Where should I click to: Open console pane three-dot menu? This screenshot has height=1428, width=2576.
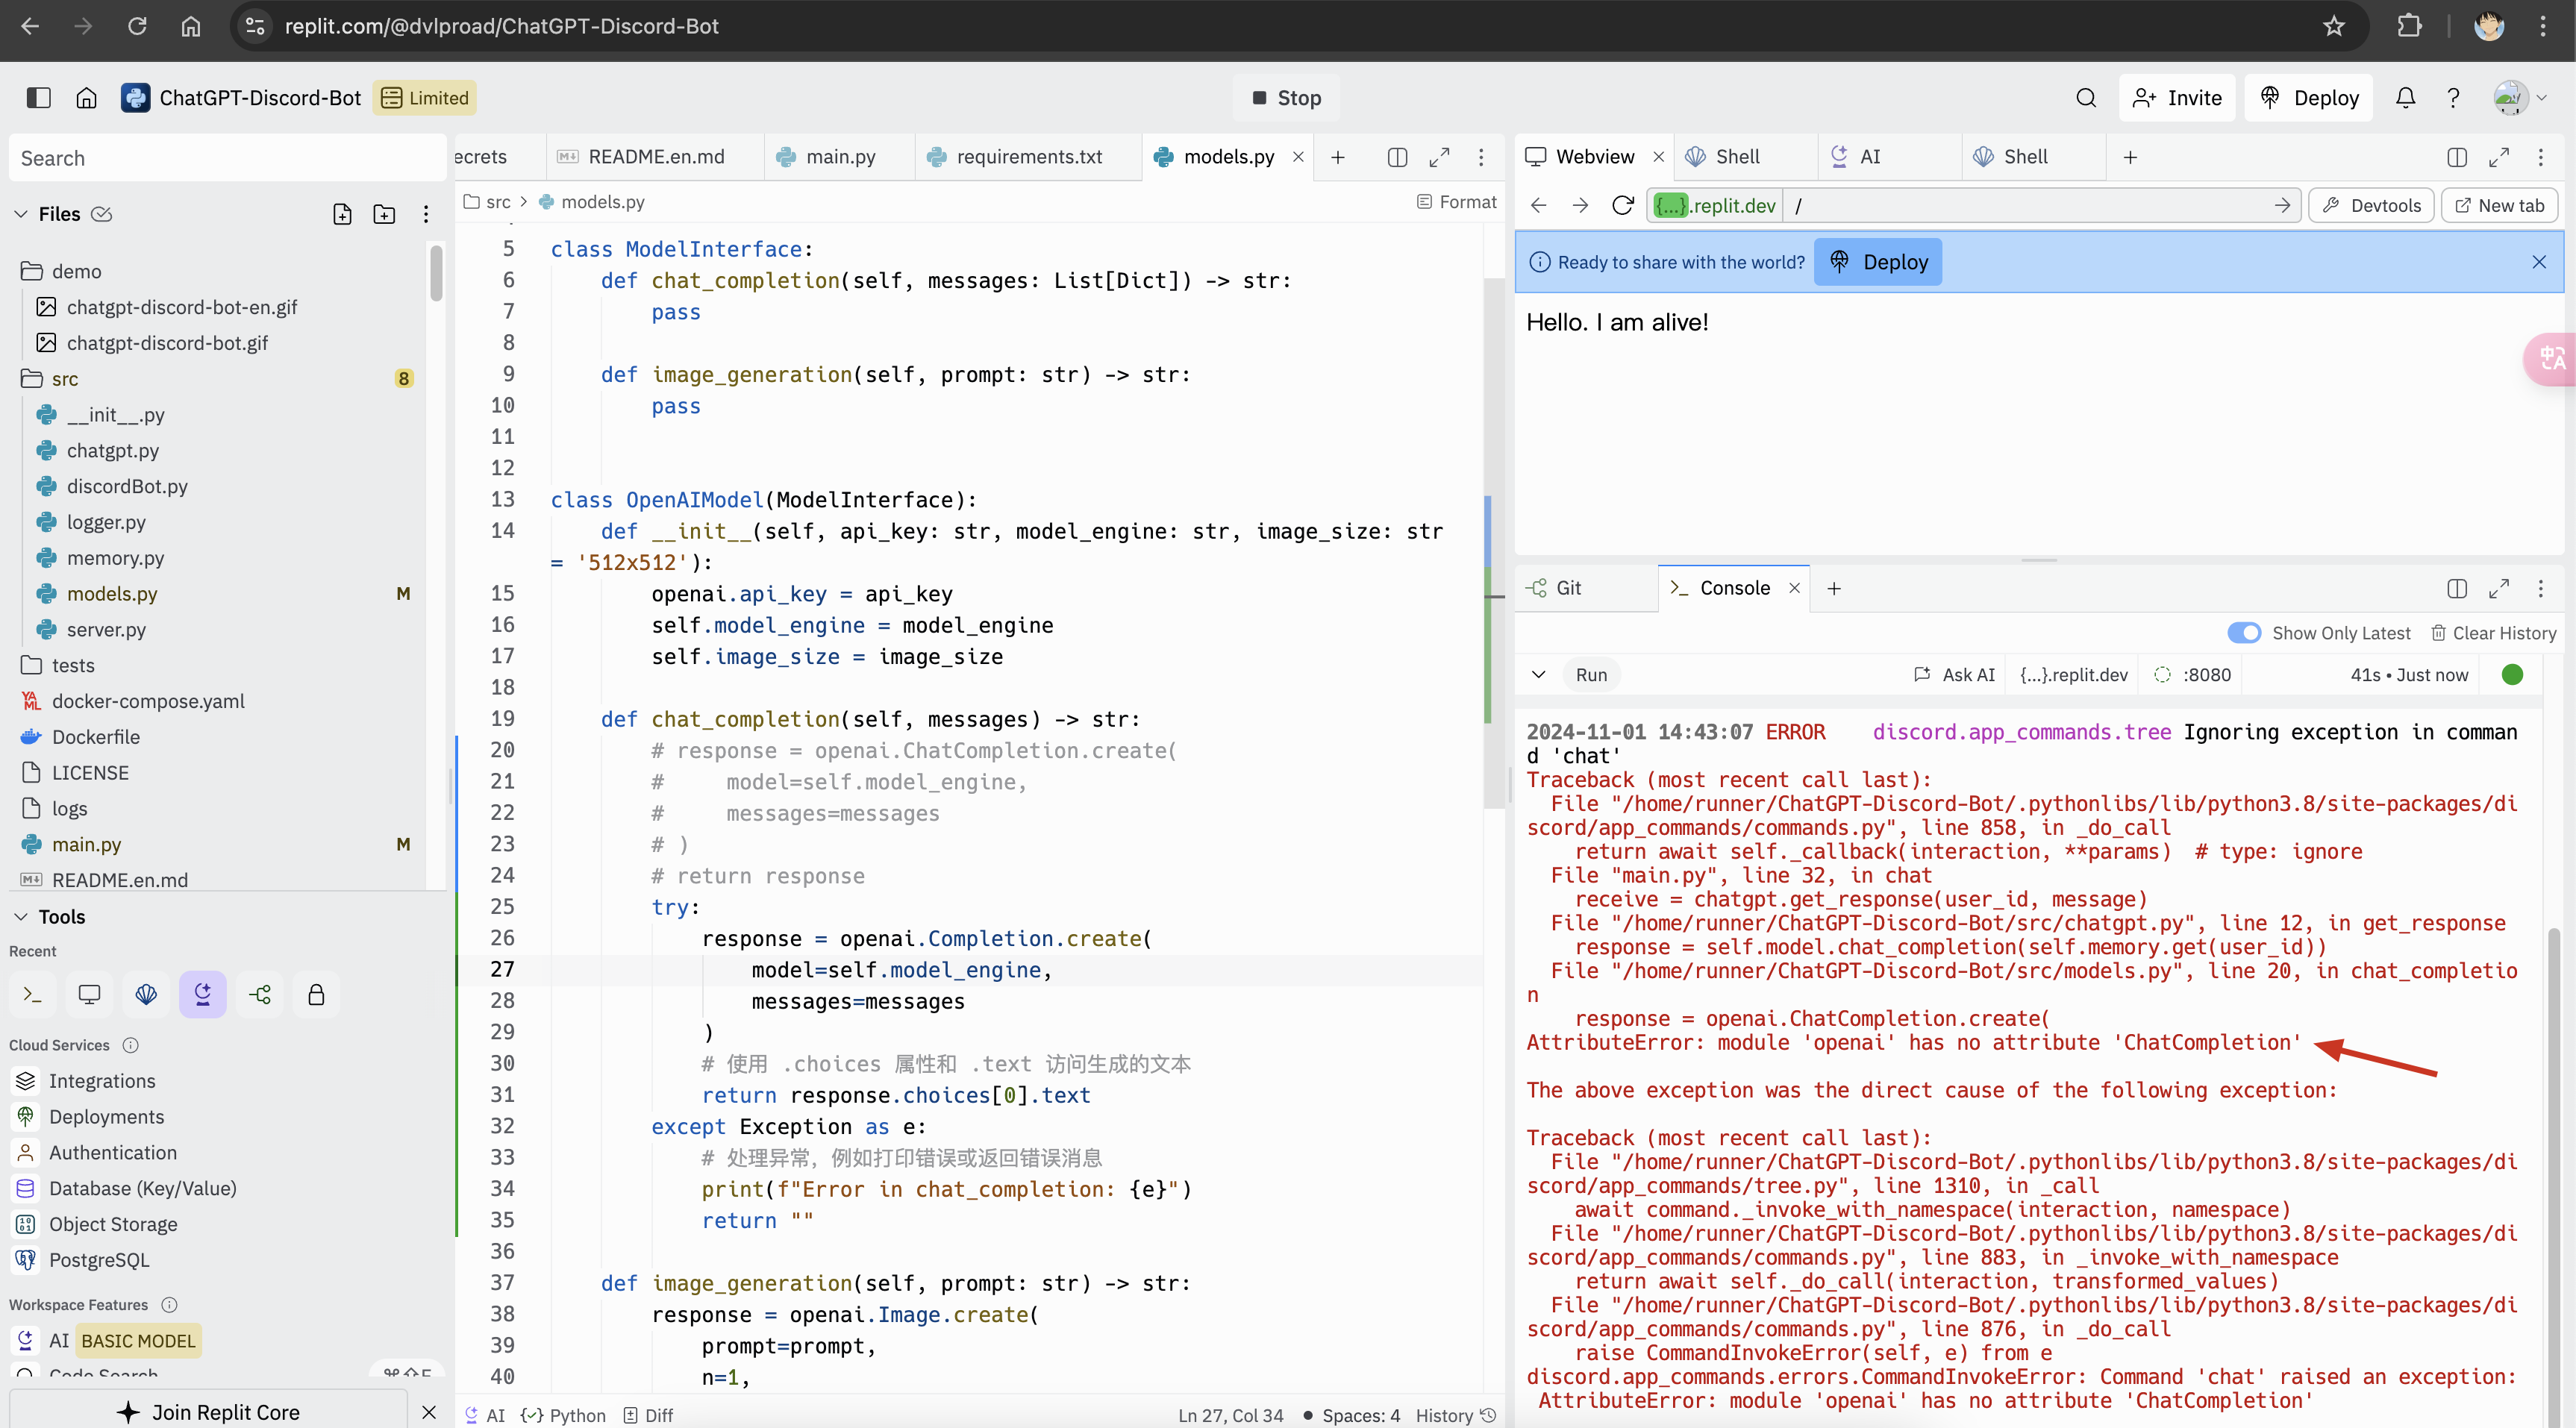(2540, 588)
